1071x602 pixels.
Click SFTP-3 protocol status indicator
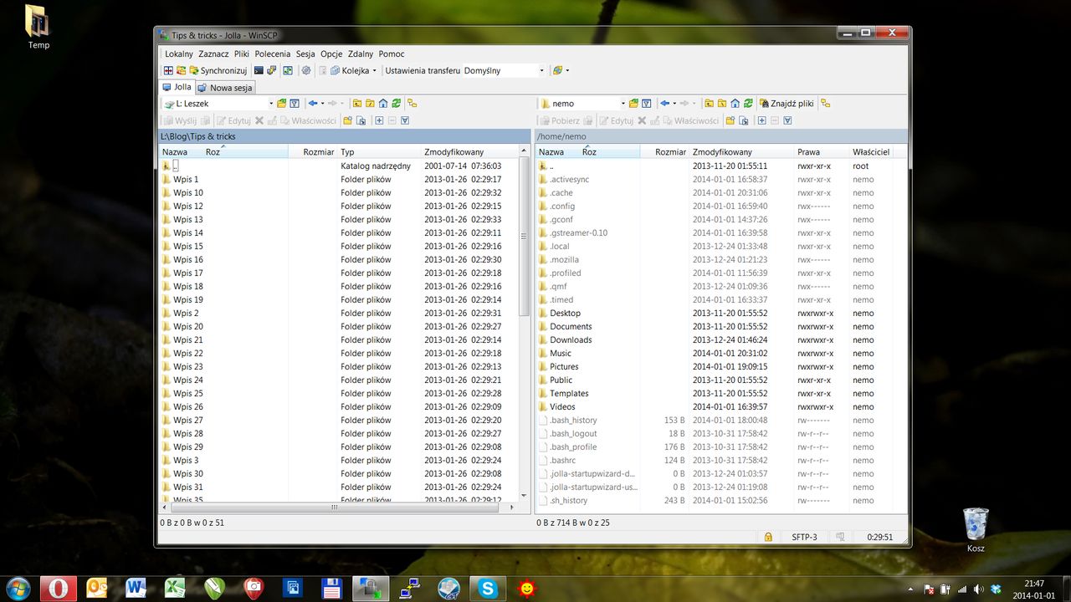(805, 538)
